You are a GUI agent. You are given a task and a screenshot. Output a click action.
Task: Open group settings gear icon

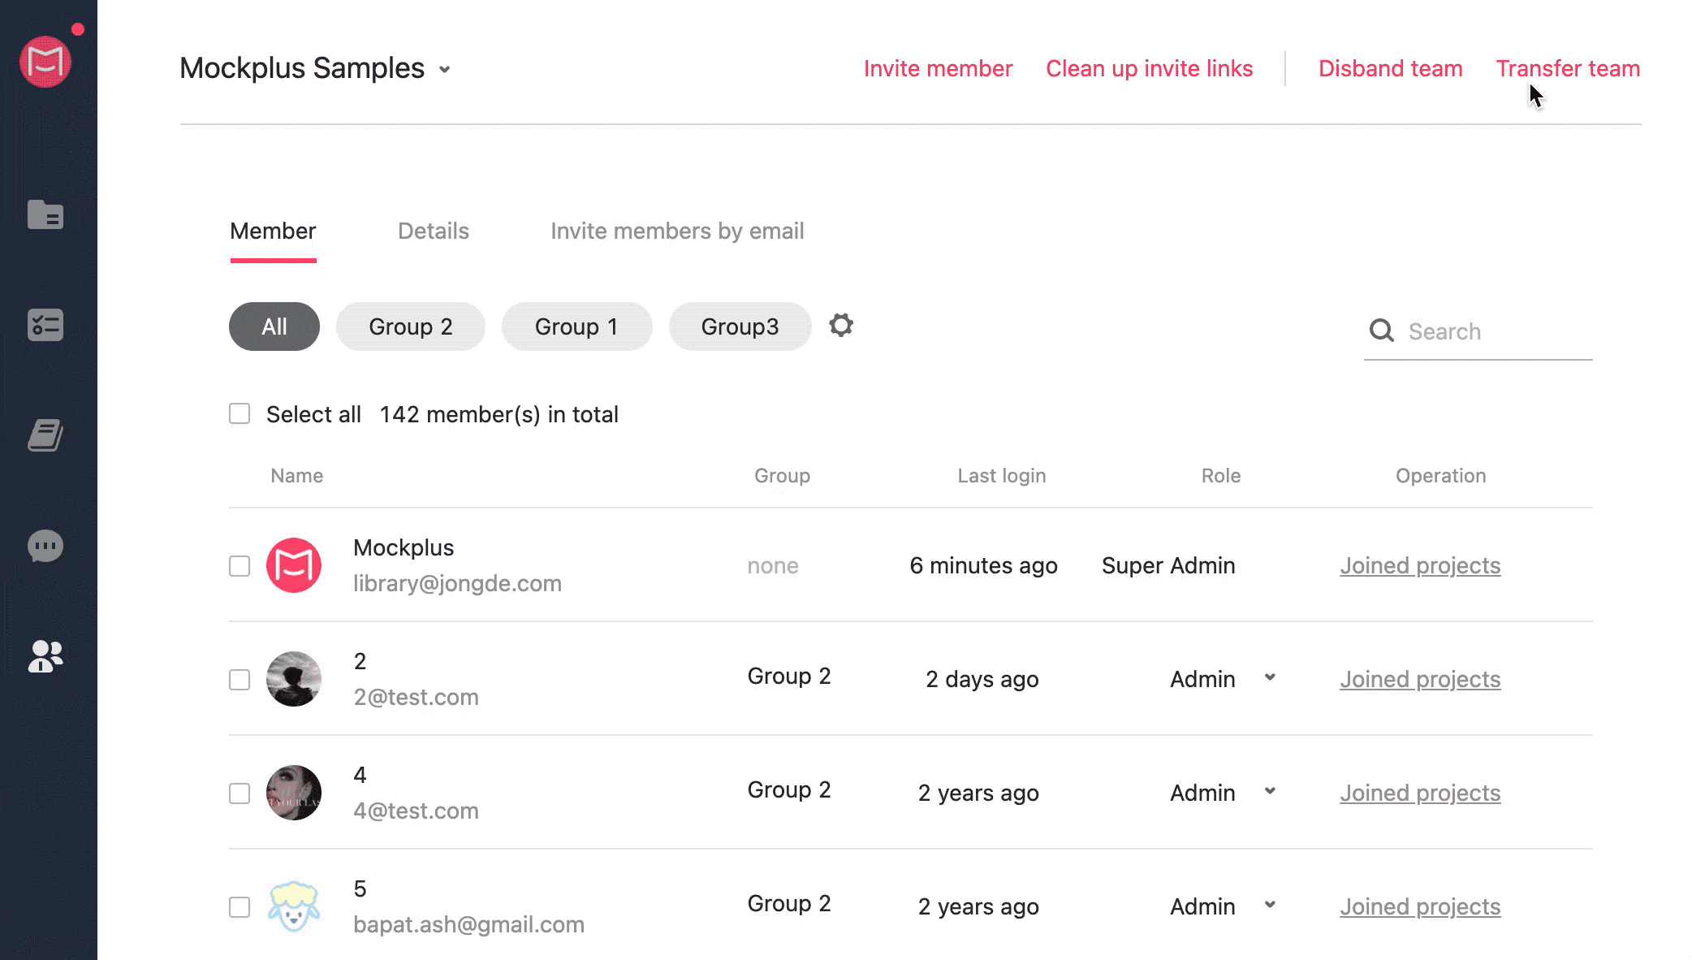coord(841,326)
